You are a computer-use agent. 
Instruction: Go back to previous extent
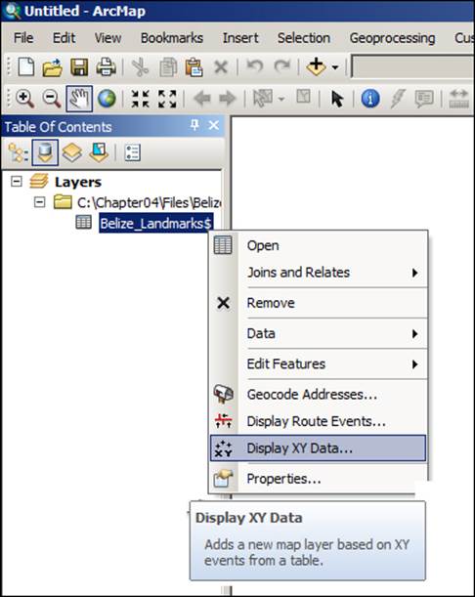click(202, 99)
